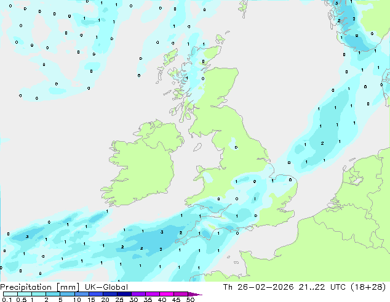
Task: Select the legend swatch between 20 and 25
Action: point(110,294)
